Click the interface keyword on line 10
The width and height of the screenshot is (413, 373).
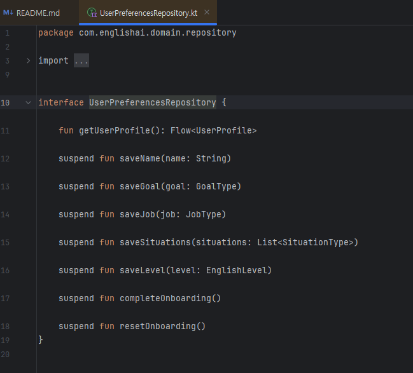point(61,102)
